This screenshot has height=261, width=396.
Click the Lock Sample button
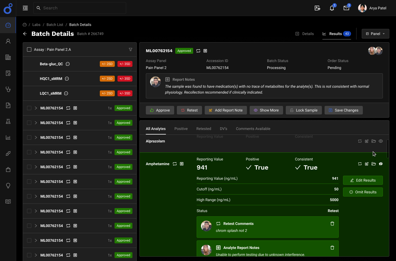click(x=304, y=110)
